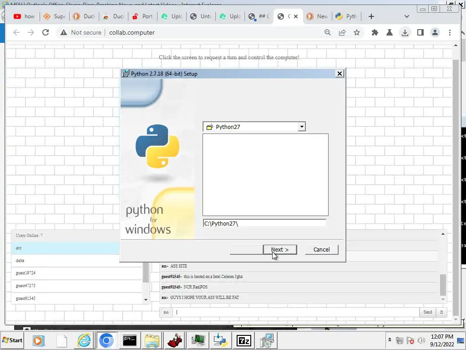
Task: Click the chat scroll-down arrow
Action: [x=443, y=299]
